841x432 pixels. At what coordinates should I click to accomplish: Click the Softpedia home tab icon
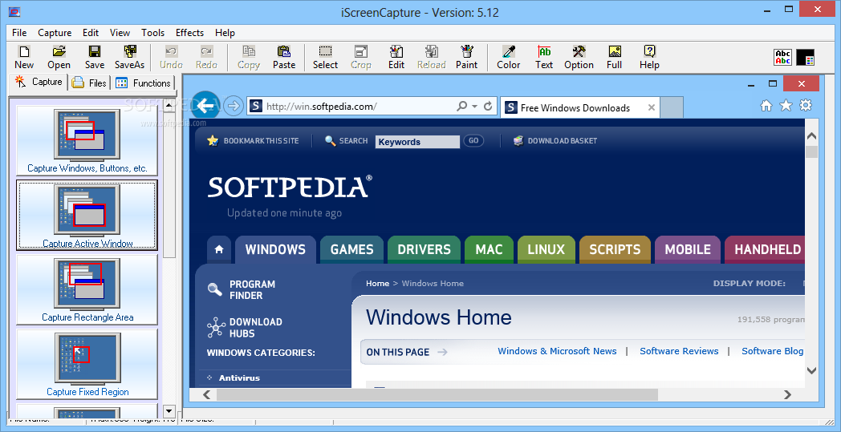[219, 249]
